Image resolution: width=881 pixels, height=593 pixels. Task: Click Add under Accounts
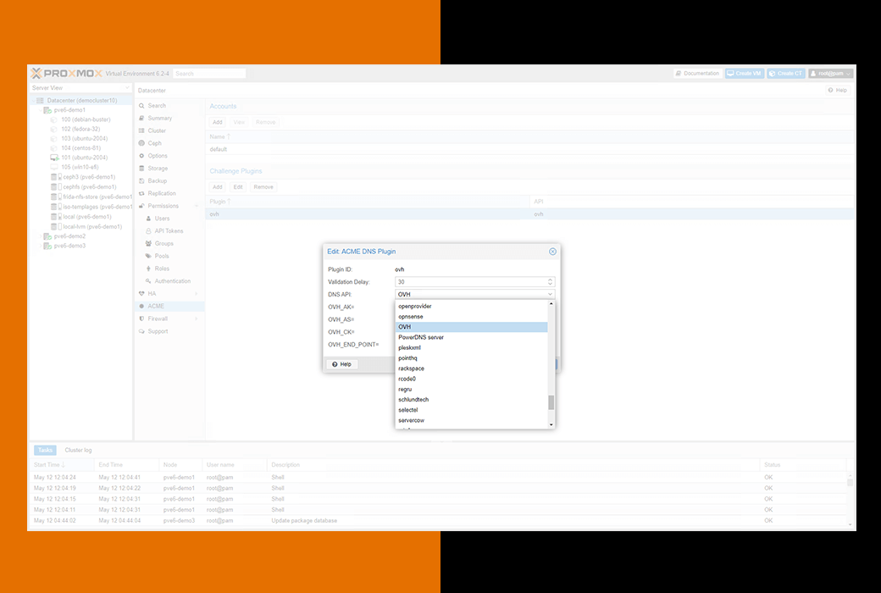tap(218, 122)
